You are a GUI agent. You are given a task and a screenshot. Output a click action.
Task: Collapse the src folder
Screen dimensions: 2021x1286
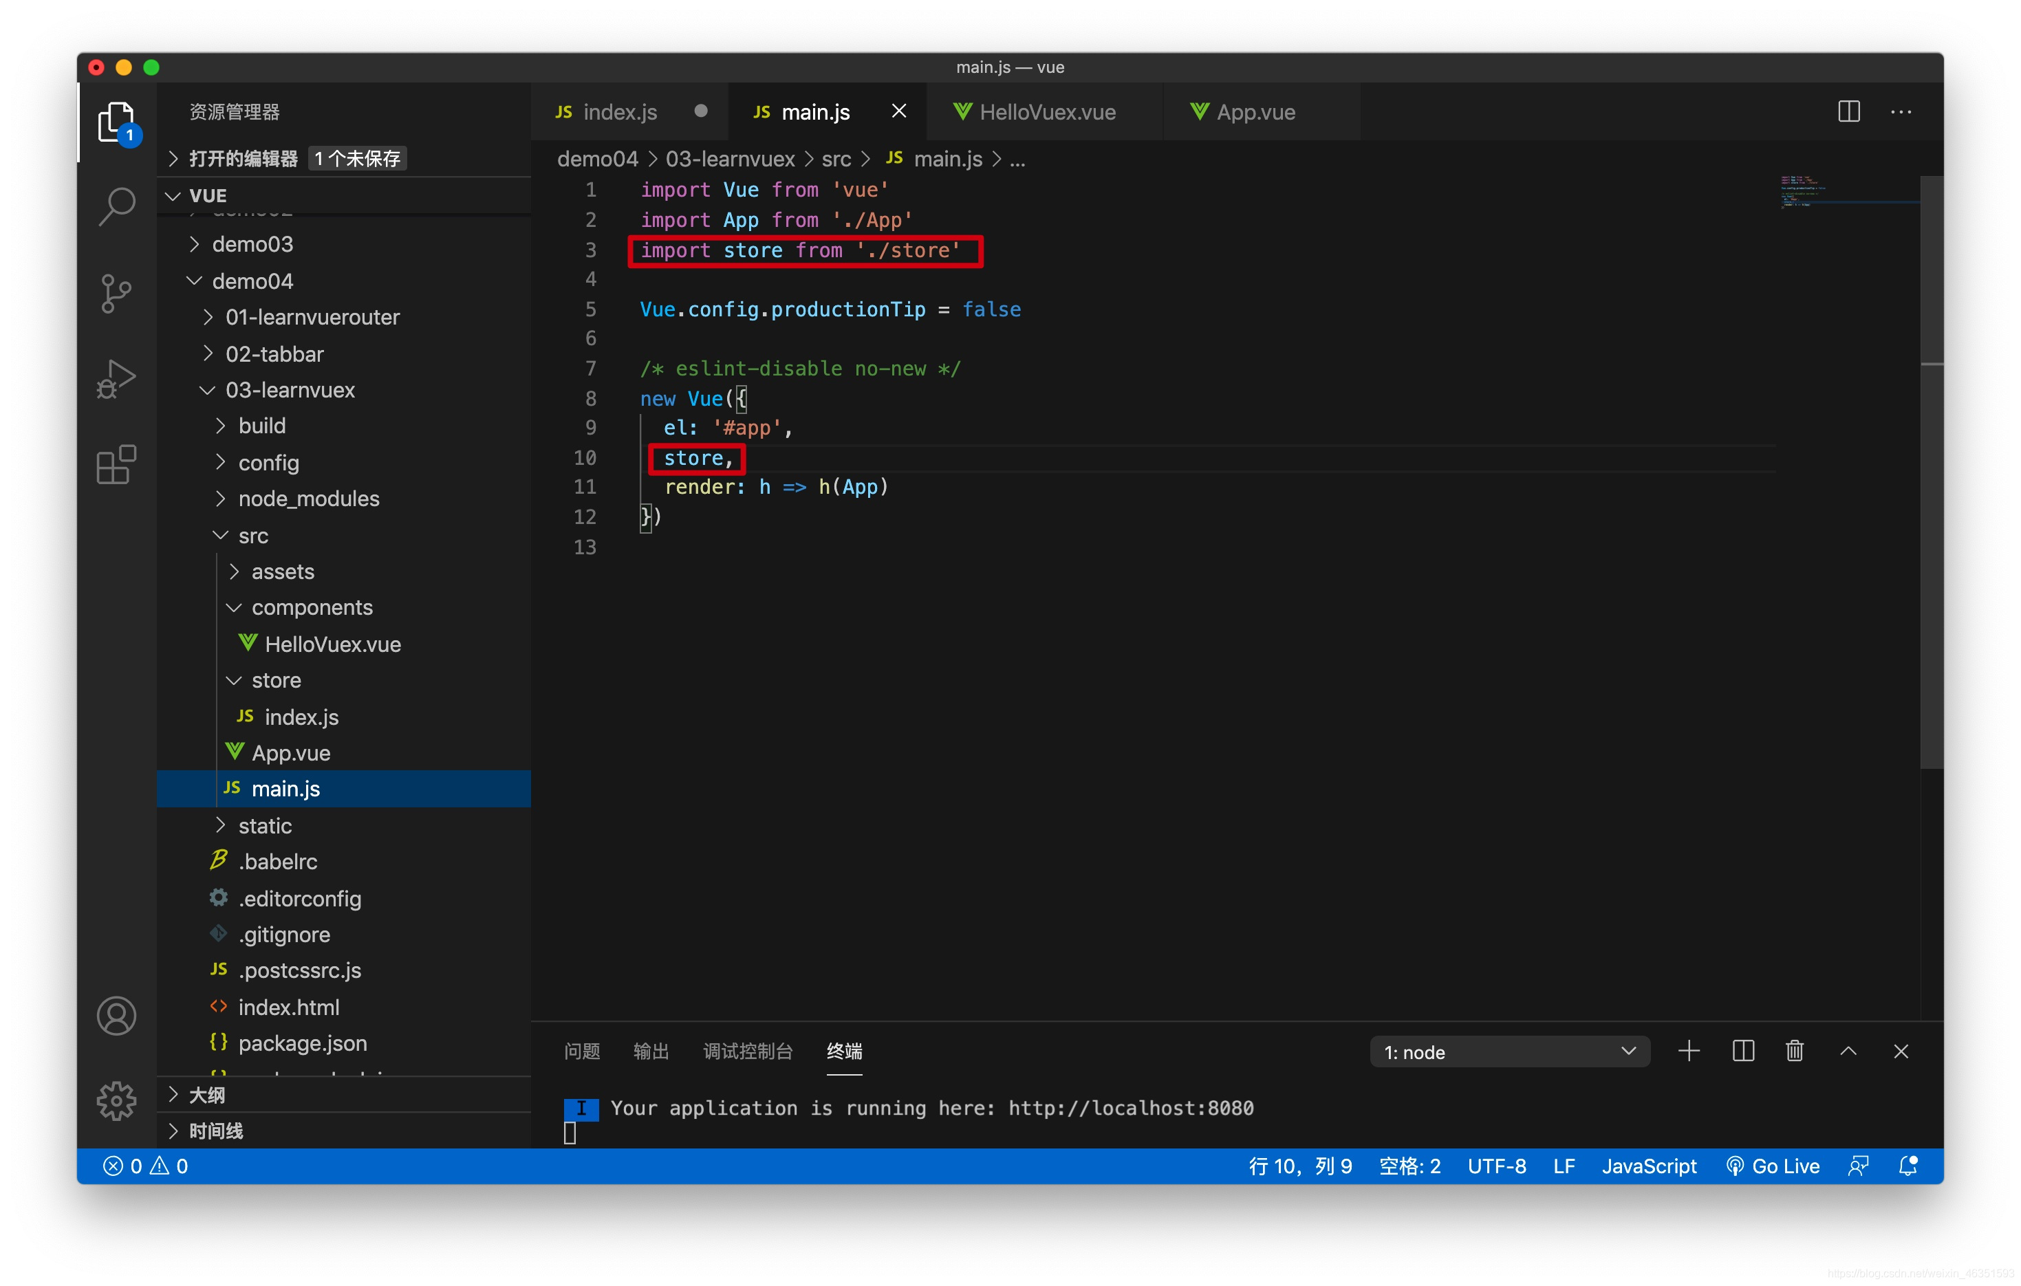pos(344,535)
